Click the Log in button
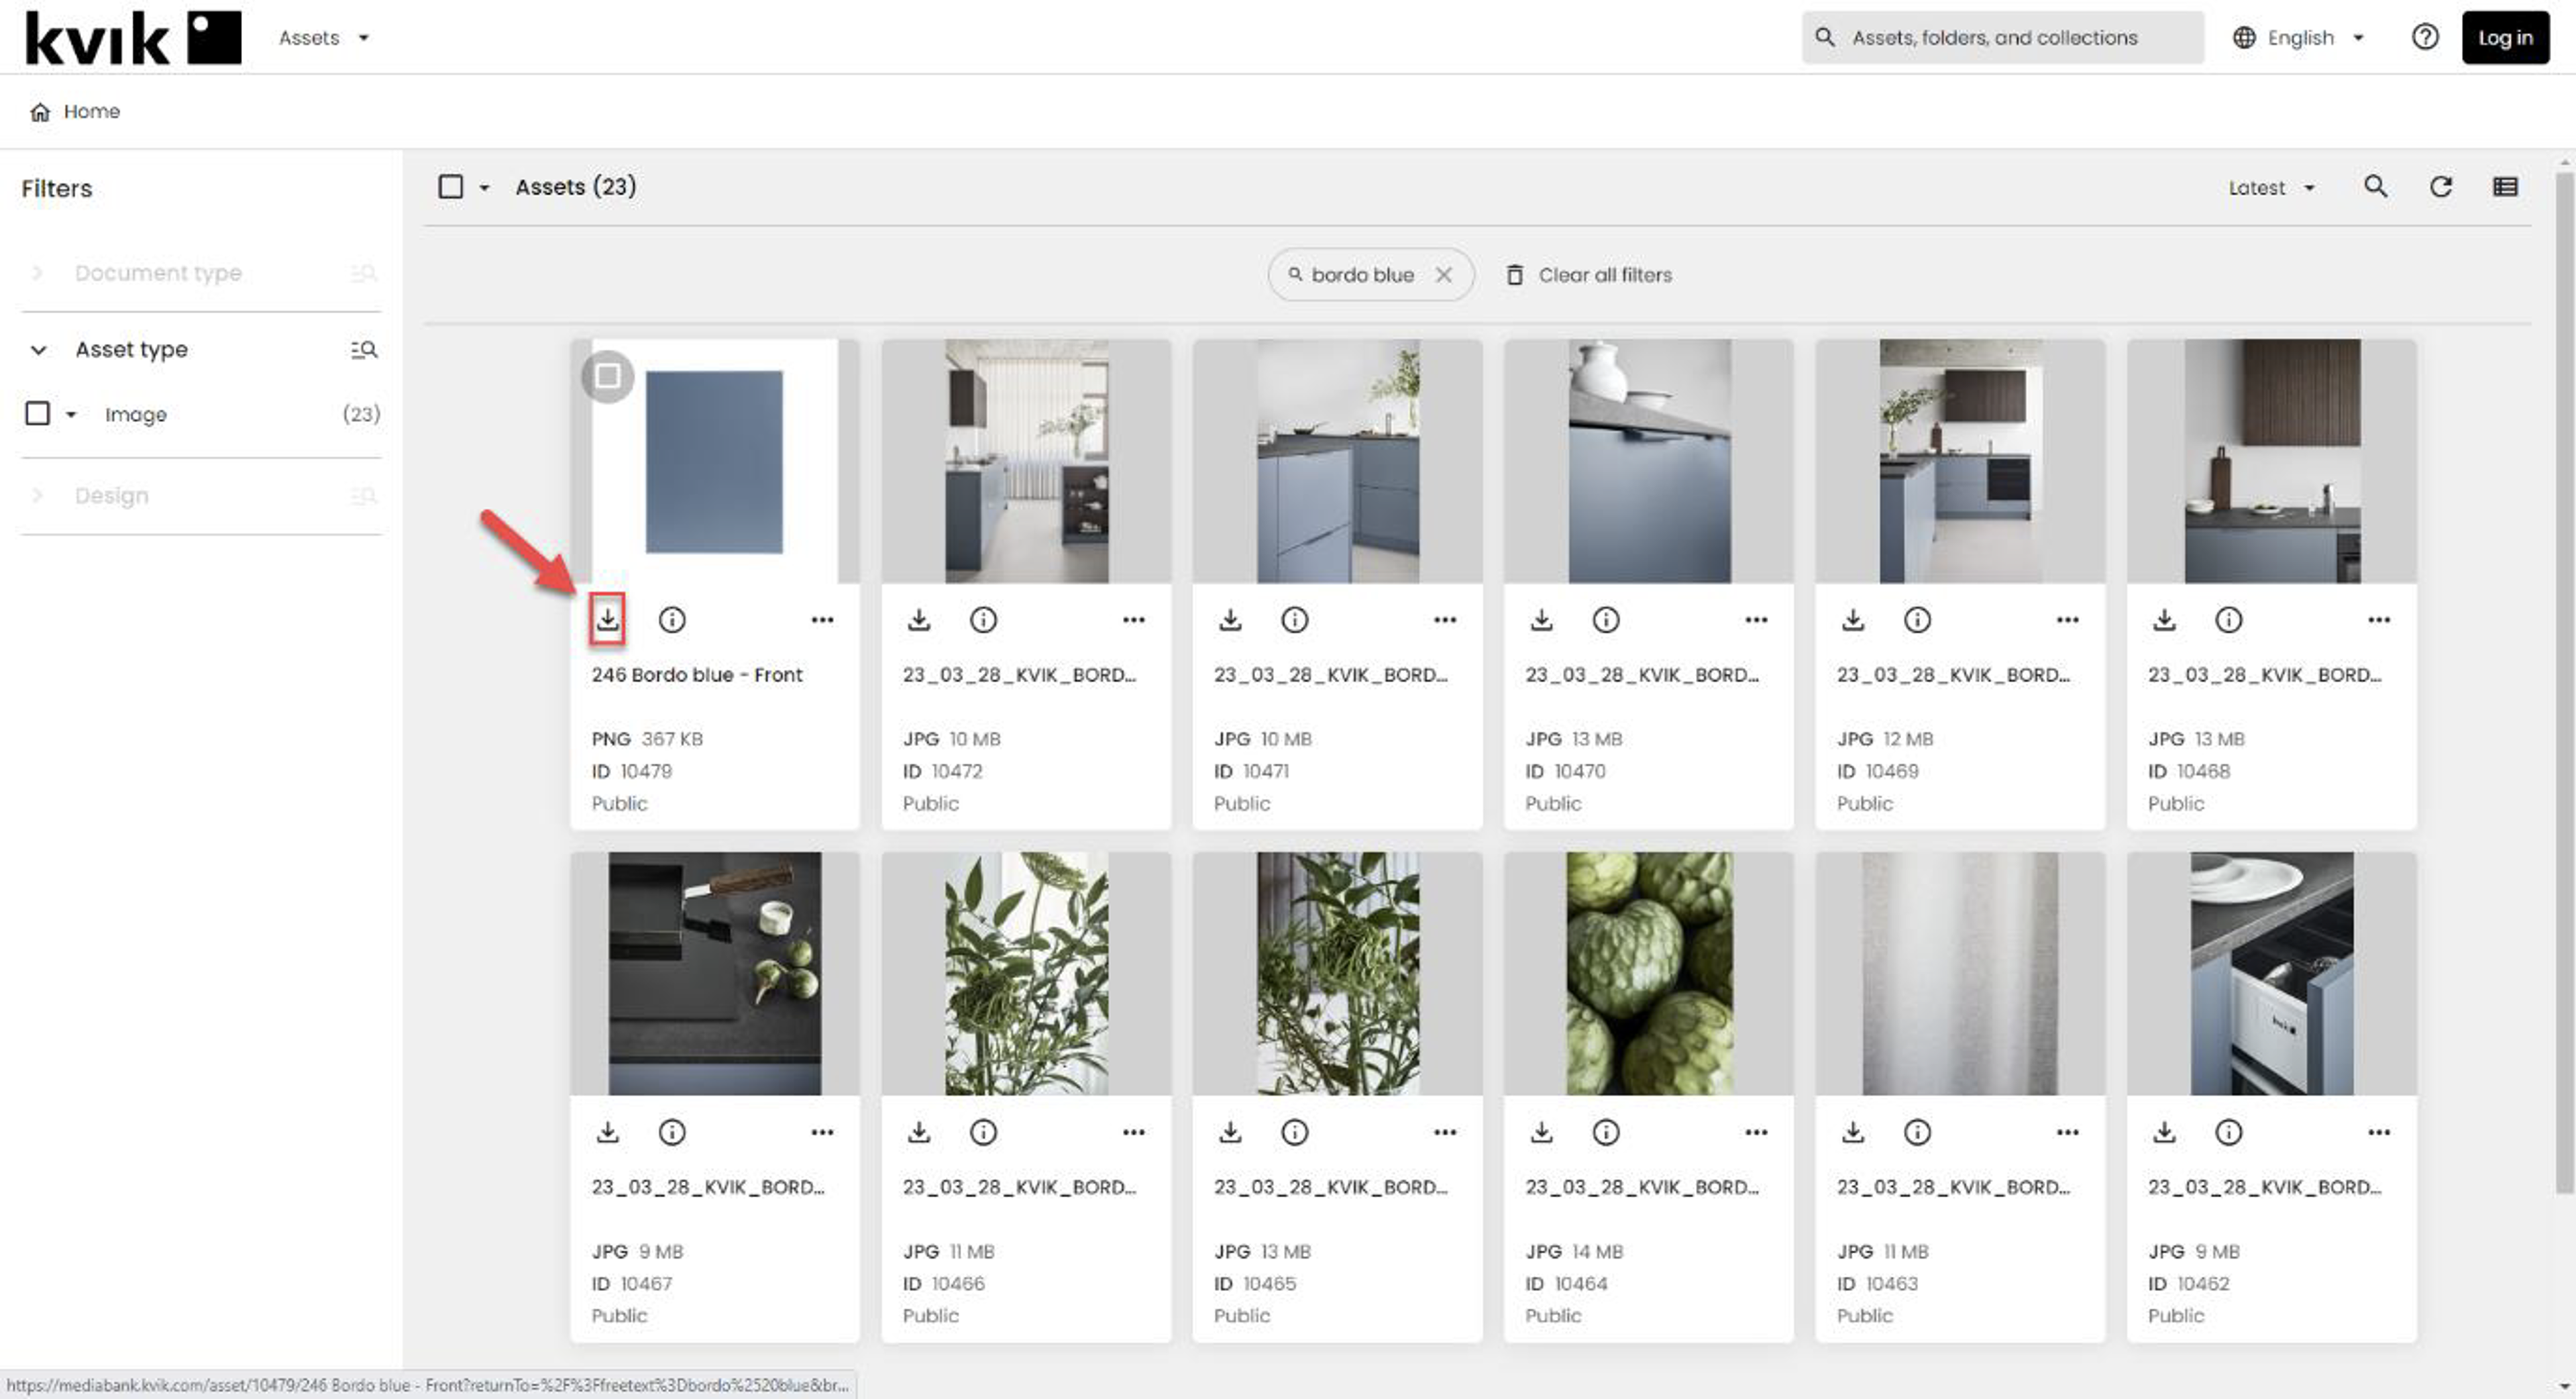This screenshot has width=2576, height=1399. pyautogui.click(x=2504, y=38)
